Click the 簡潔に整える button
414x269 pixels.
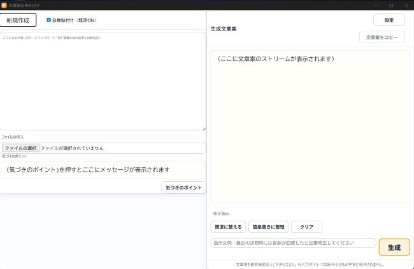(x=228, y=227)
